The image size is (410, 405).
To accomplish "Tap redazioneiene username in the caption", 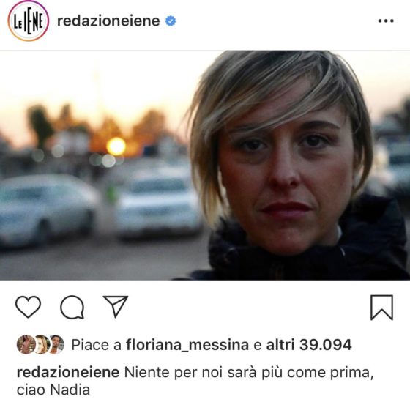I will (68, 372).
